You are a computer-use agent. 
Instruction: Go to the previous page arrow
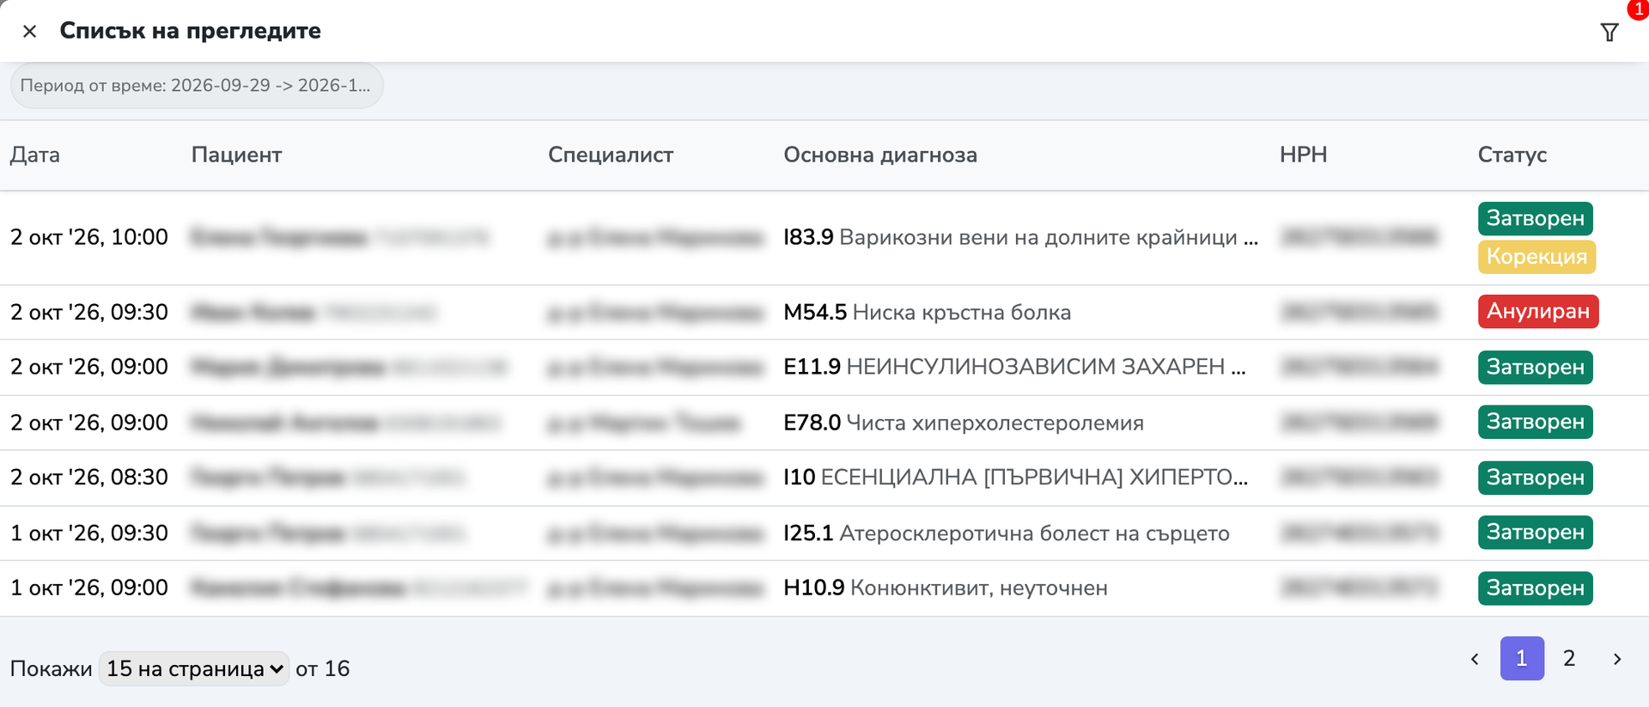click(1475, 659)
